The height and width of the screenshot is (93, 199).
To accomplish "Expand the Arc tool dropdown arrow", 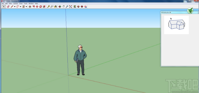I will point(21,6).
